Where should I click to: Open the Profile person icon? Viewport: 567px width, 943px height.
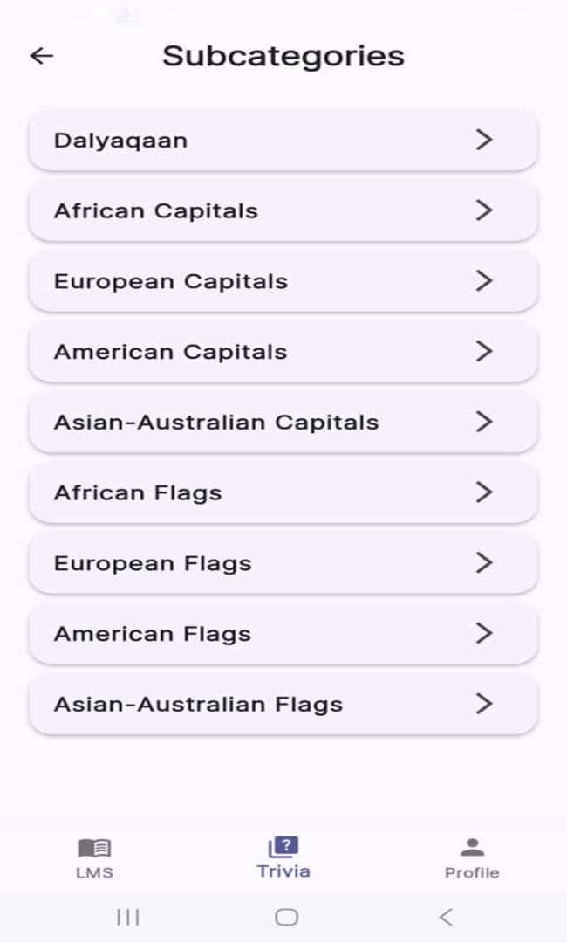(x=470, y=845)
